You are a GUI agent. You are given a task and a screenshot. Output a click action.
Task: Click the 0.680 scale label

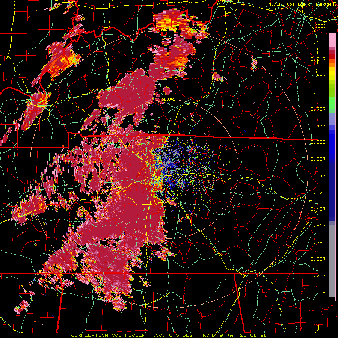[318, 142]
